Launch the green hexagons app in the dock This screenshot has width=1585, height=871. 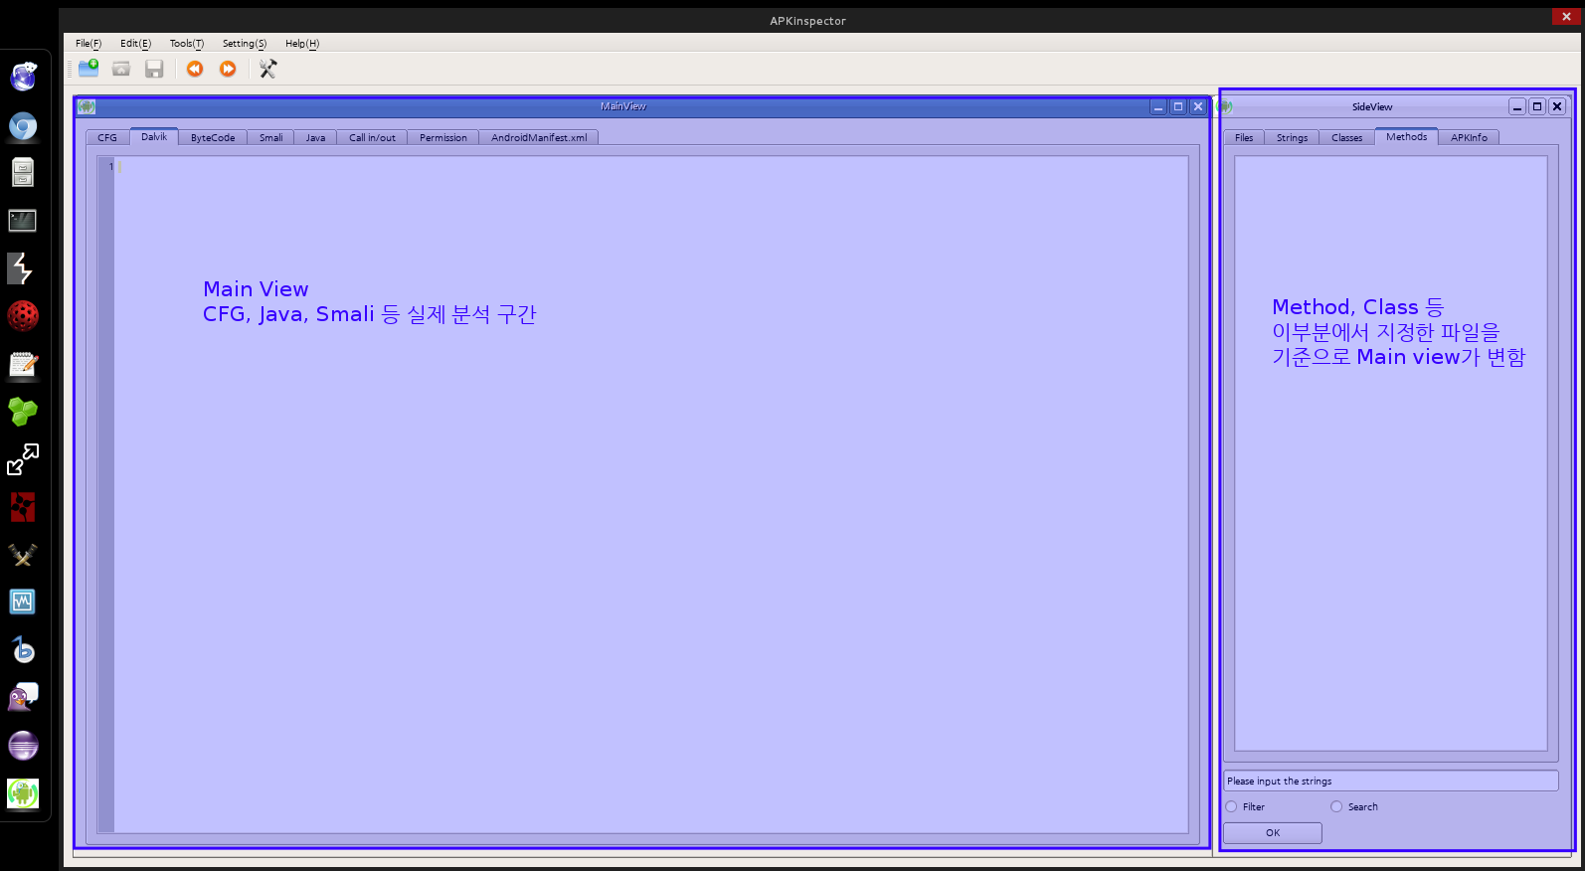[23, 412]
